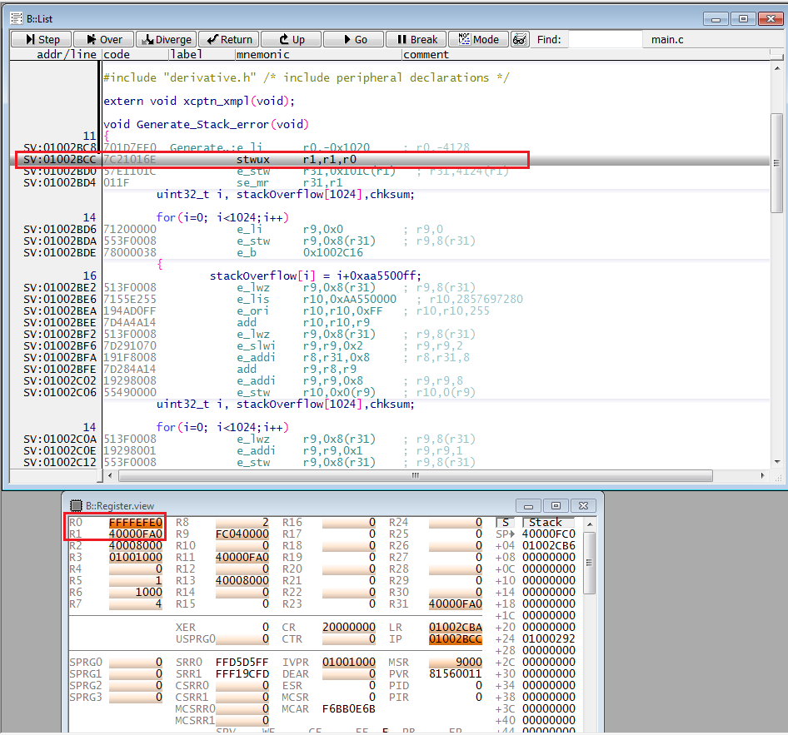Select R1 value 40000FA0
Screen dimensions: 788x735
click(136, 534)
